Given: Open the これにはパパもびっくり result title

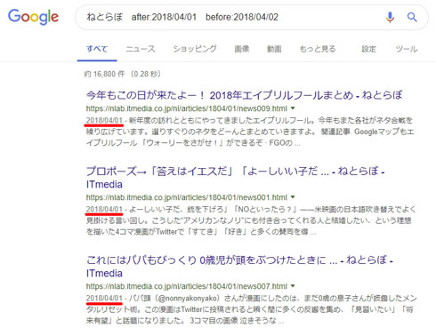Looking at the screenshot, I should pos(239,267).
